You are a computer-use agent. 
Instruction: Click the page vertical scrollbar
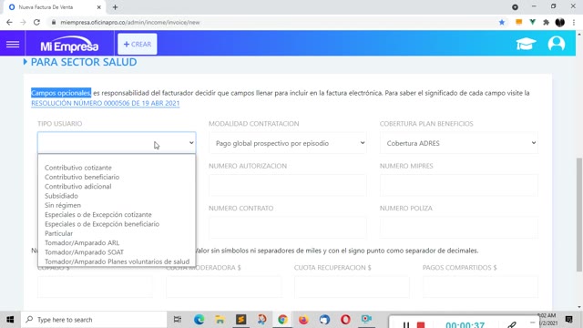[579, 215]
